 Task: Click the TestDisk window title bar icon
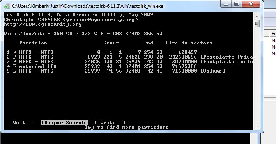coord(7,6)
